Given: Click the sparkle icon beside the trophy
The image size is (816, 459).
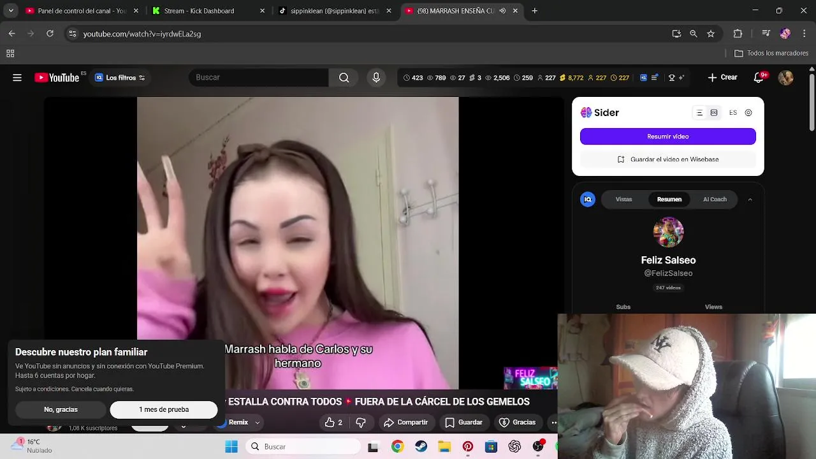Looking at the screenshot, I should coord(681,78).
